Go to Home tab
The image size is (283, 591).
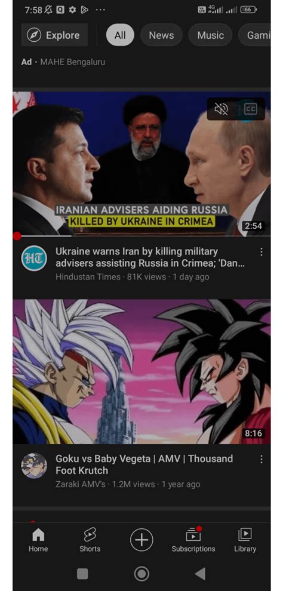click(38, 540)
